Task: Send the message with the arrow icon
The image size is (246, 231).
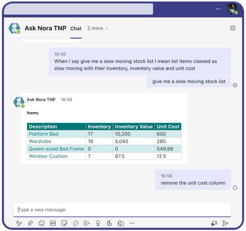Action: click(225, 223)
